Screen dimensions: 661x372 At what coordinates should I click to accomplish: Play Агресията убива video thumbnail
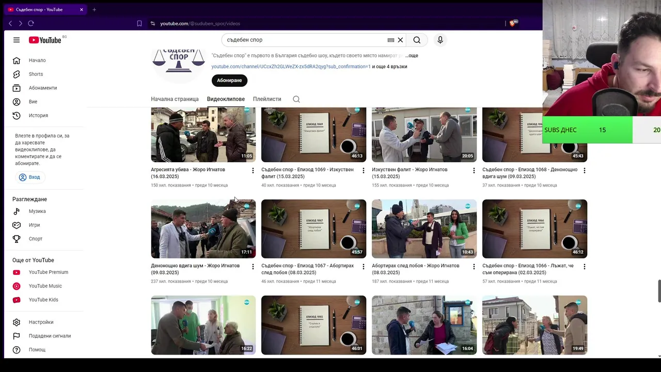(203, 134)
